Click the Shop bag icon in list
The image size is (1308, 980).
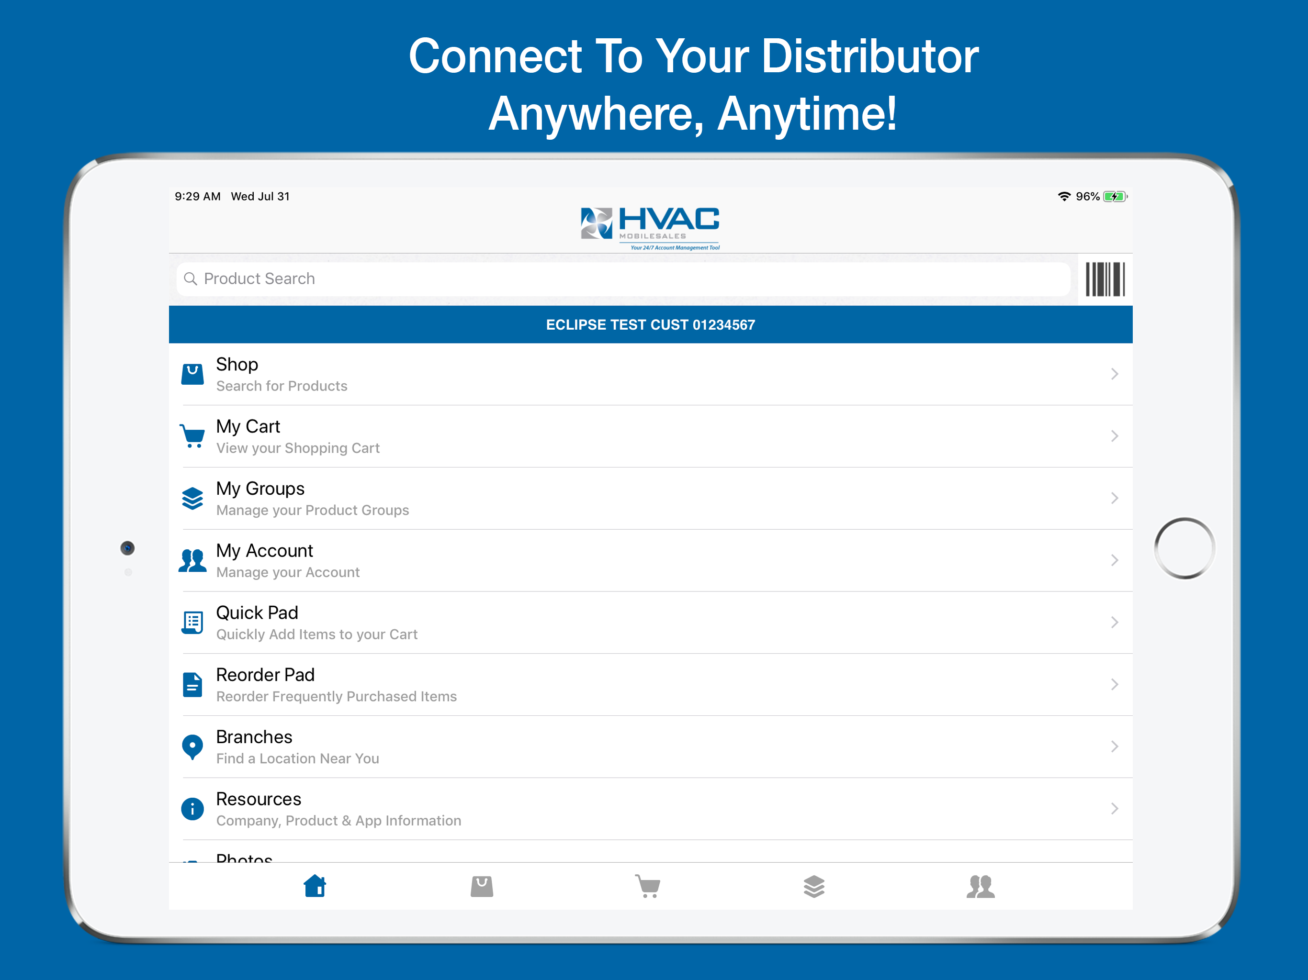192,374
